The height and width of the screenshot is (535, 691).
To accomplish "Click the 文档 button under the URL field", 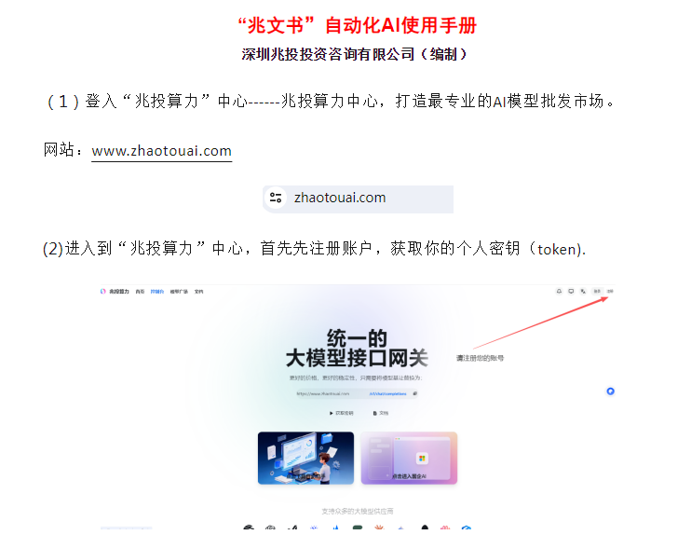I will pos(381,413).
